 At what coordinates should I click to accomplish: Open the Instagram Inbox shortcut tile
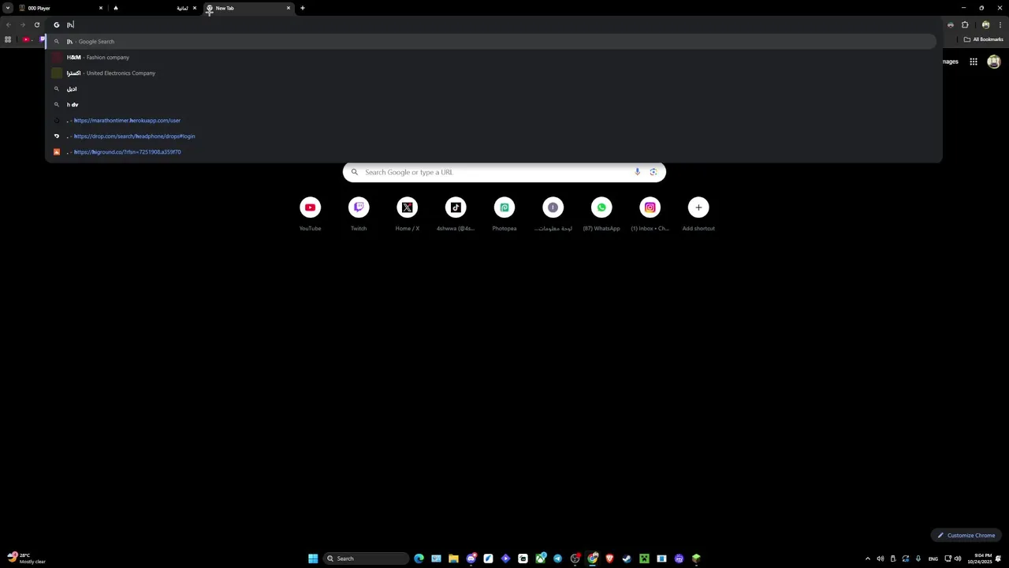pos(650,213)
